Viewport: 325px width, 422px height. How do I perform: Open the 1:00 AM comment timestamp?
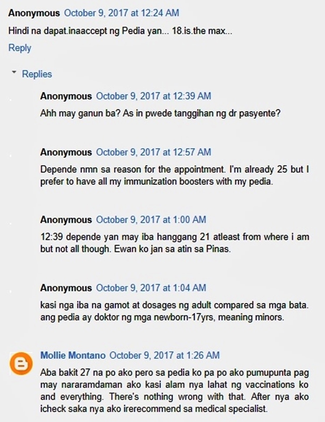[151, 219]
